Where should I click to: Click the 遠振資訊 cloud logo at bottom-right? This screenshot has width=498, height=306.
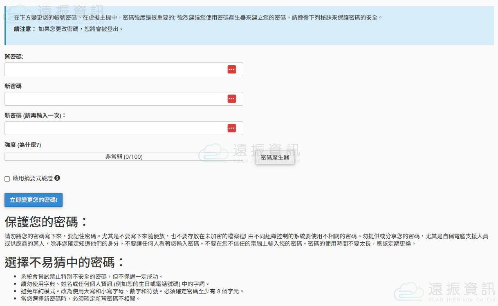coord(409,292)
